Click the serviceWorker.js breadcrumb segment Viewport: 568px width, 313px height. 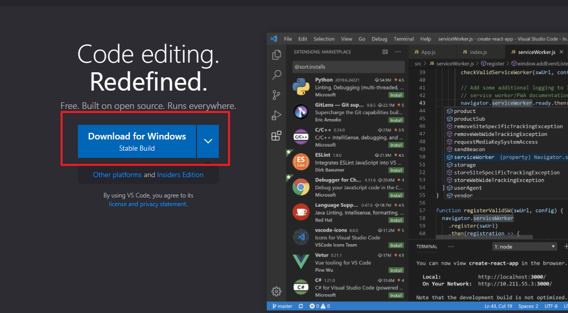pos(451,64)
